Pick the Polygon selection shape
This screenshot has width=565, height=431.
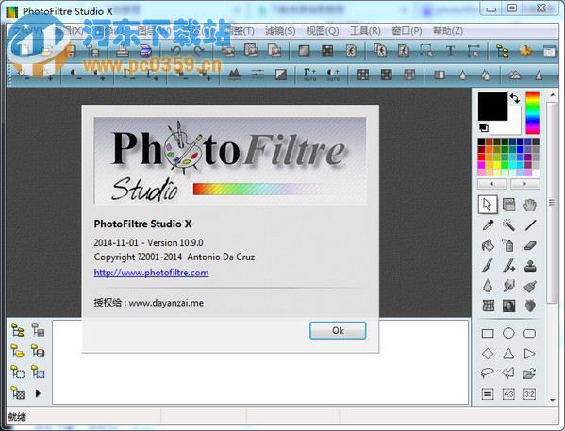(508, 373)
